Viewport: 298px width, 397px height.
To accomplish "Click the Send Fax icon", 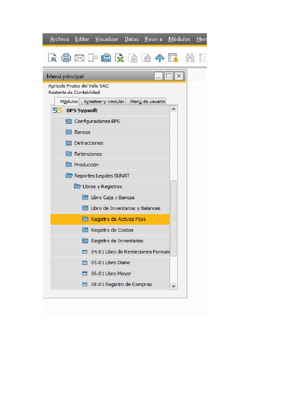I will (106, 58).
